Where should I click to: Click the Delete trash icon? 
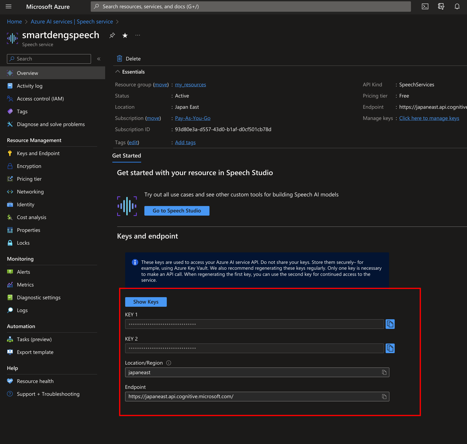120,58
